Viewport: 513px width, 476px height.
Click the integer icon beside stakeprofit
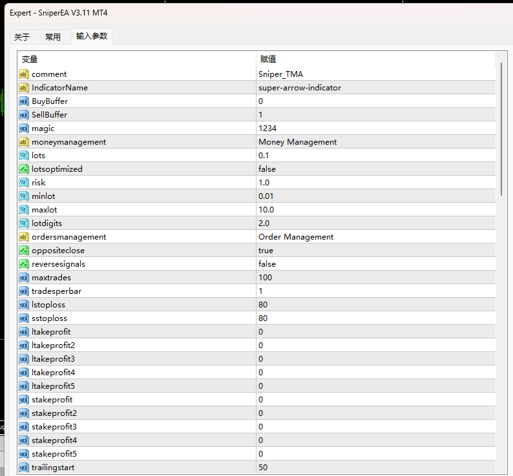pos(23,400)
